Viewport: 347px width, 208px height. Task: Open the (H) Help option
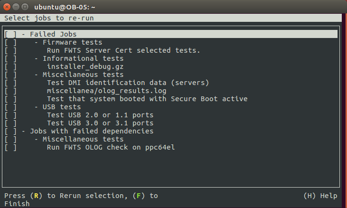pos(320,196)
